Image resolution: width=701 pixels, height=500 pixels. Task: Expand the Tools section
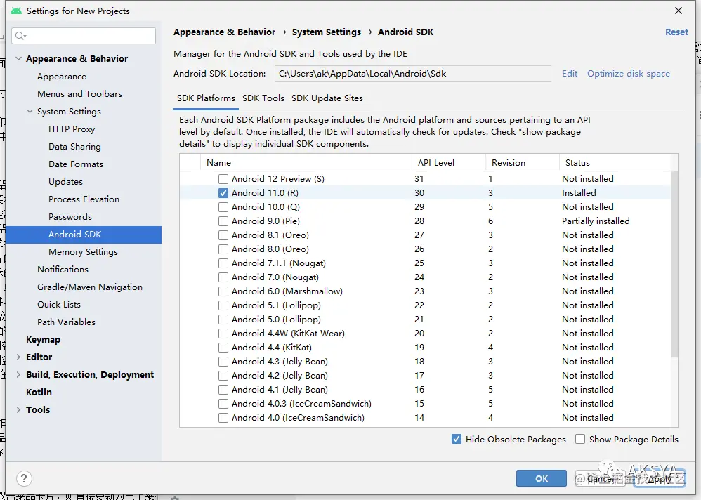(18, 409)
